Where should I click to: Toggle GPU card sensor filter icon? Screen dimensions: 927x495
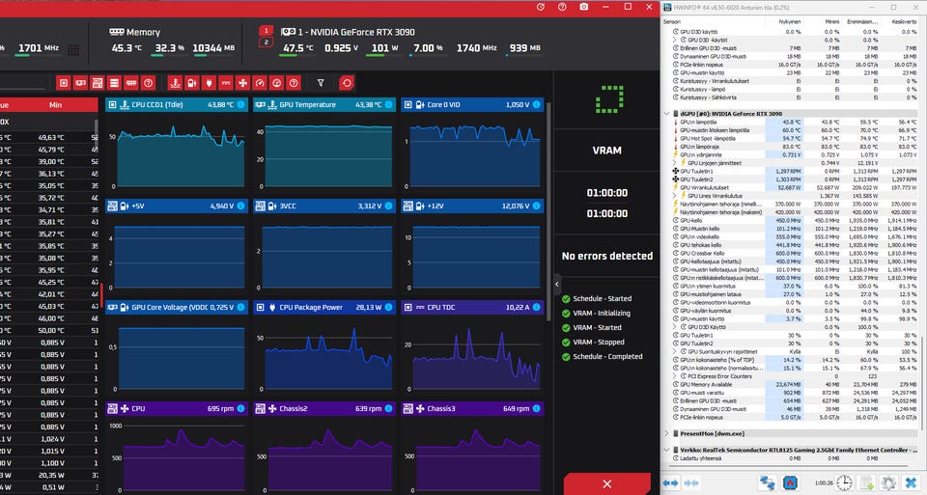coord(80,83)
